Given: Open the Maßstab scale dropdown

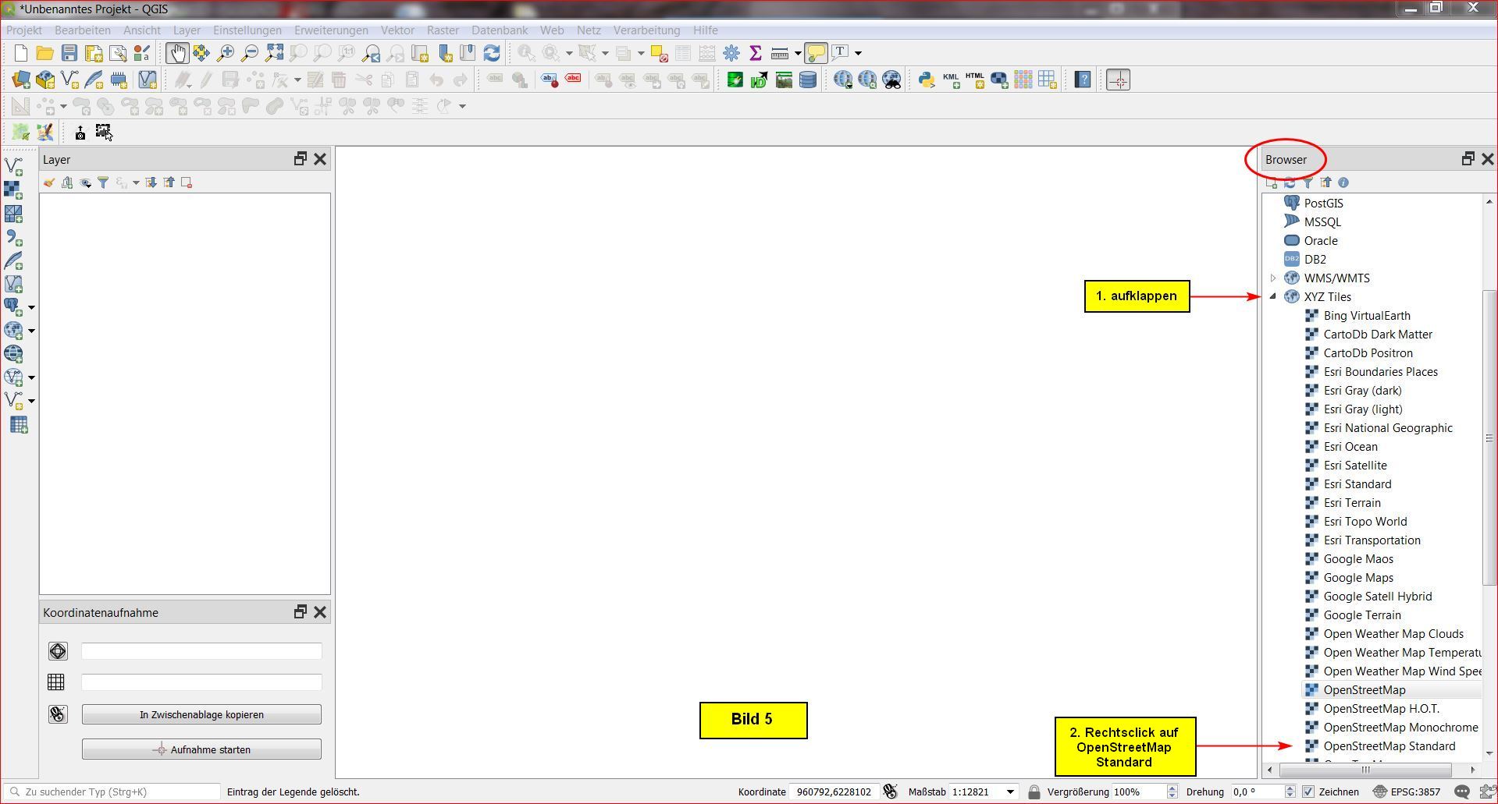Looking at the screenshot, I should point(1010,792).
